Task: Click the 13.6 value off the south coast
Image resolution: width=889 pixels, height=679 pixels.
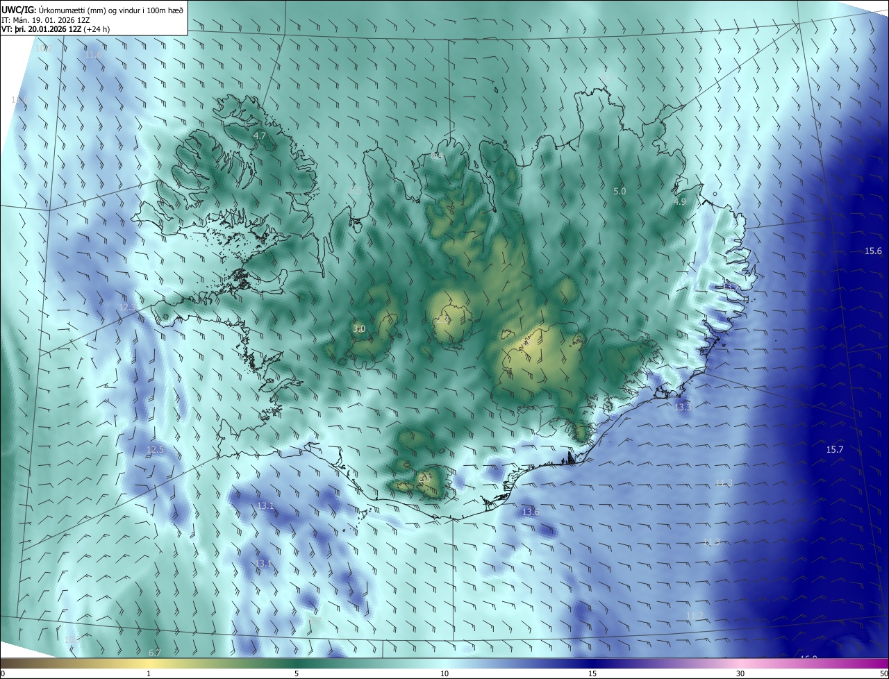Action: [531, 512]
